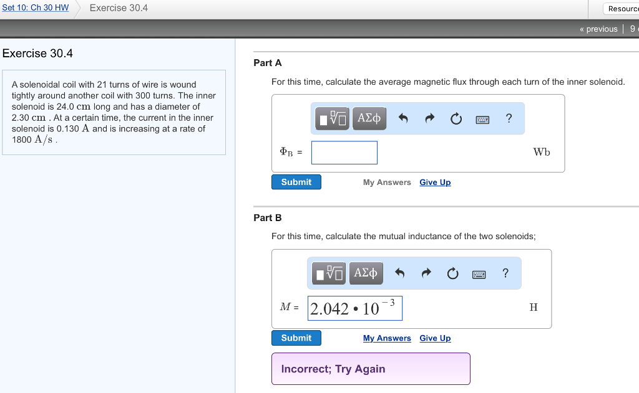Reset the Part A answer field

(x=456, y=118)
